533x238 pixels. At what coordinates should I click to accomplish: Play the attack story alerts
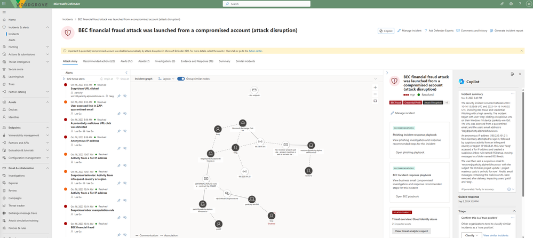64,78
